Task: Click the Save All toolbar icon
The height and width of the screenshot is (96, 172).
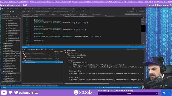Action: coord(14,11)
